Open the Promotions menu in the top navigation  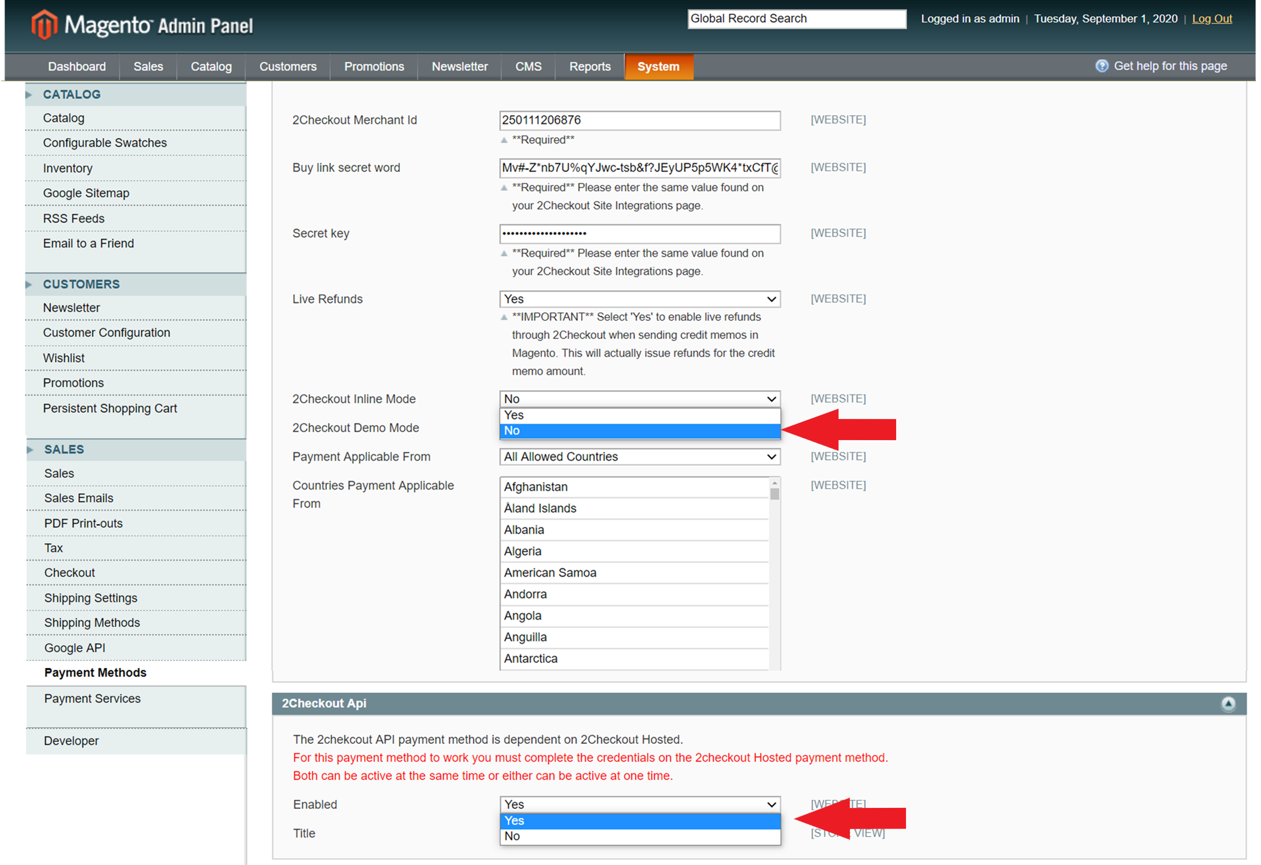click(374, 67)
